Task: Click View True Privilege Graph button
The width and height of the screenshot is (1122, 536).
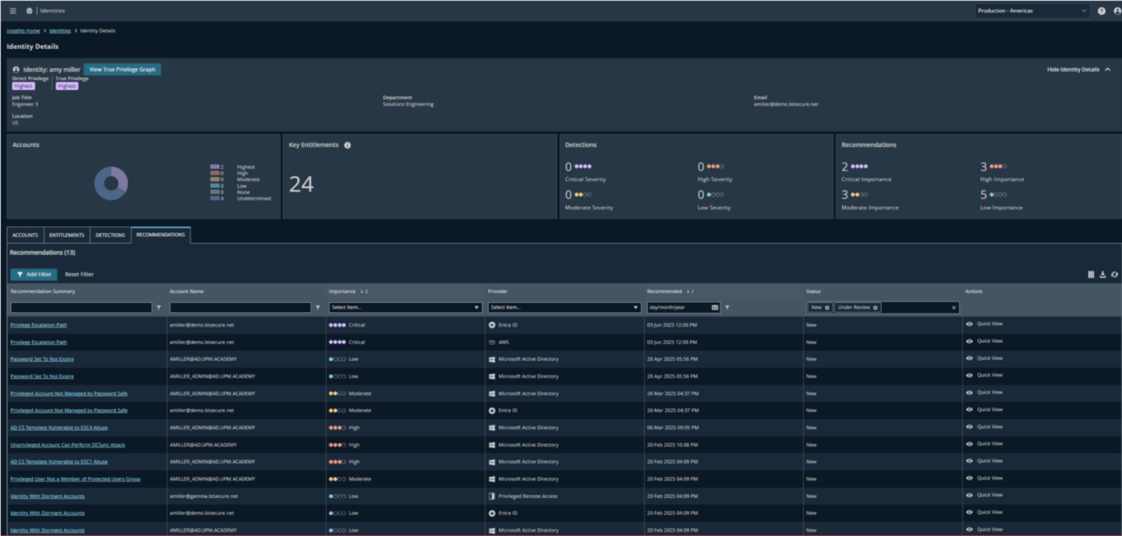Action: click(x=122, y=69)
